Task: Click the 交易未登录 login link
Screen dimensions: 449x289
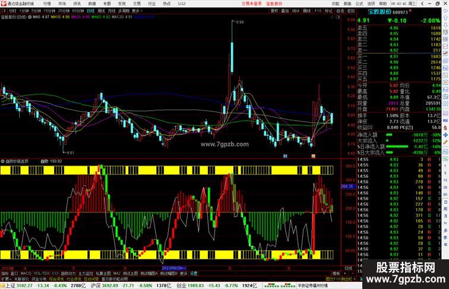Action: (251, 4)
